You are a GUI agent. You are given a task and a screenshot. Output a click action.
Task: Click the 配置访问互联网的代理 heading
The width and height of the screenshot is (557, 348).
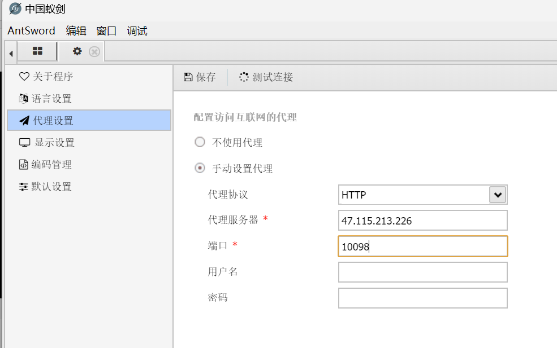pyautogui.click(x=245, y=117)
